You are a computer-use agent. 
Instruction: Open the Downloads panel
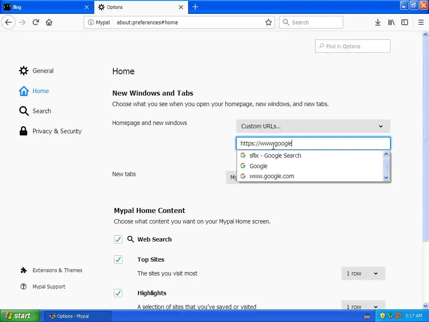tap(377, 23)
